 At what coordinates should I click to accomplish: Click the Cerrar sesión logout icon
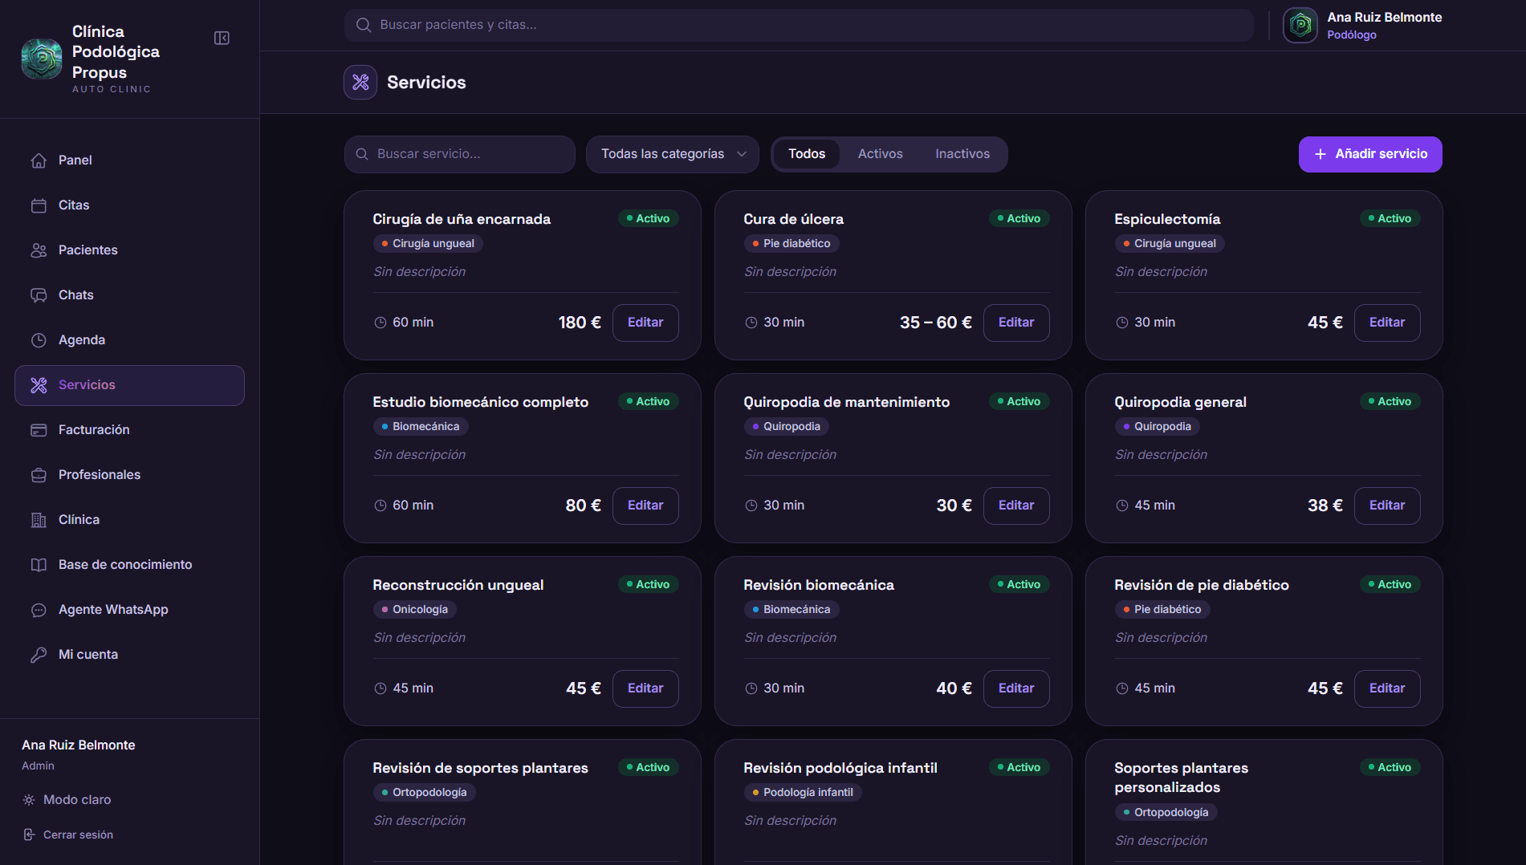coord(29,835)
